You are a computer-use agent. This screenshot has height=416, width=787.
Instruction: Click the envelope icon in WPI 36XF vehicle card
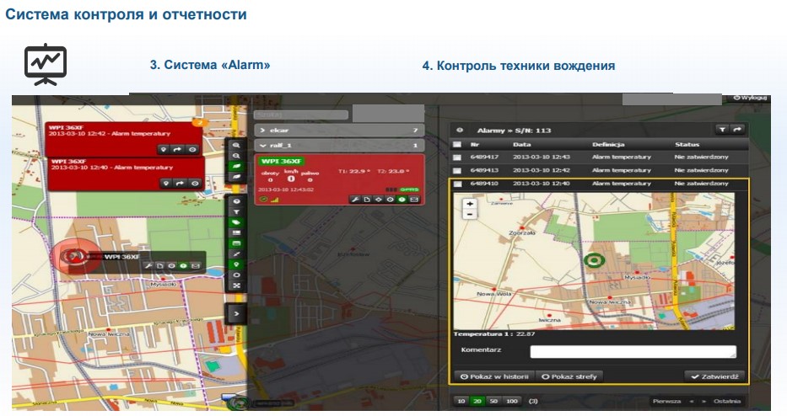coord(413,200)
